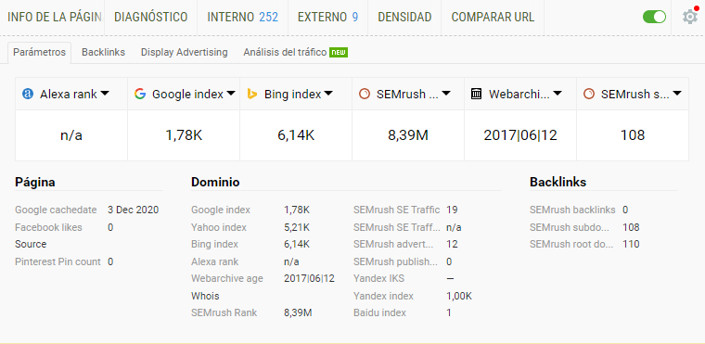
Task: Click the Facebook likes label
Action: coord(48,227)
